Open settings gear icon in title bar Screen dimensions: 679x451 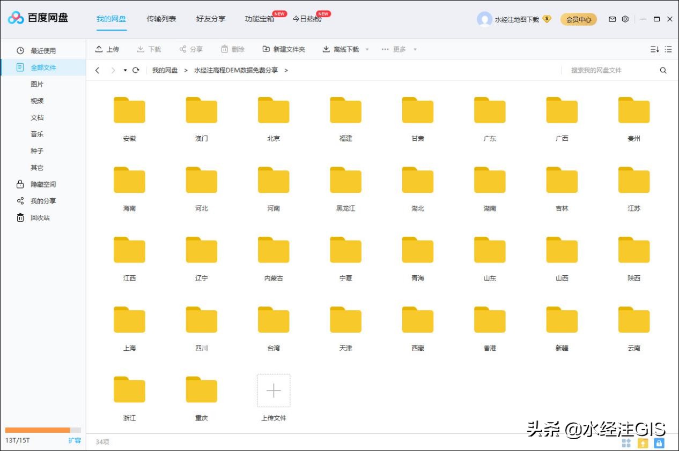(625, 19)
